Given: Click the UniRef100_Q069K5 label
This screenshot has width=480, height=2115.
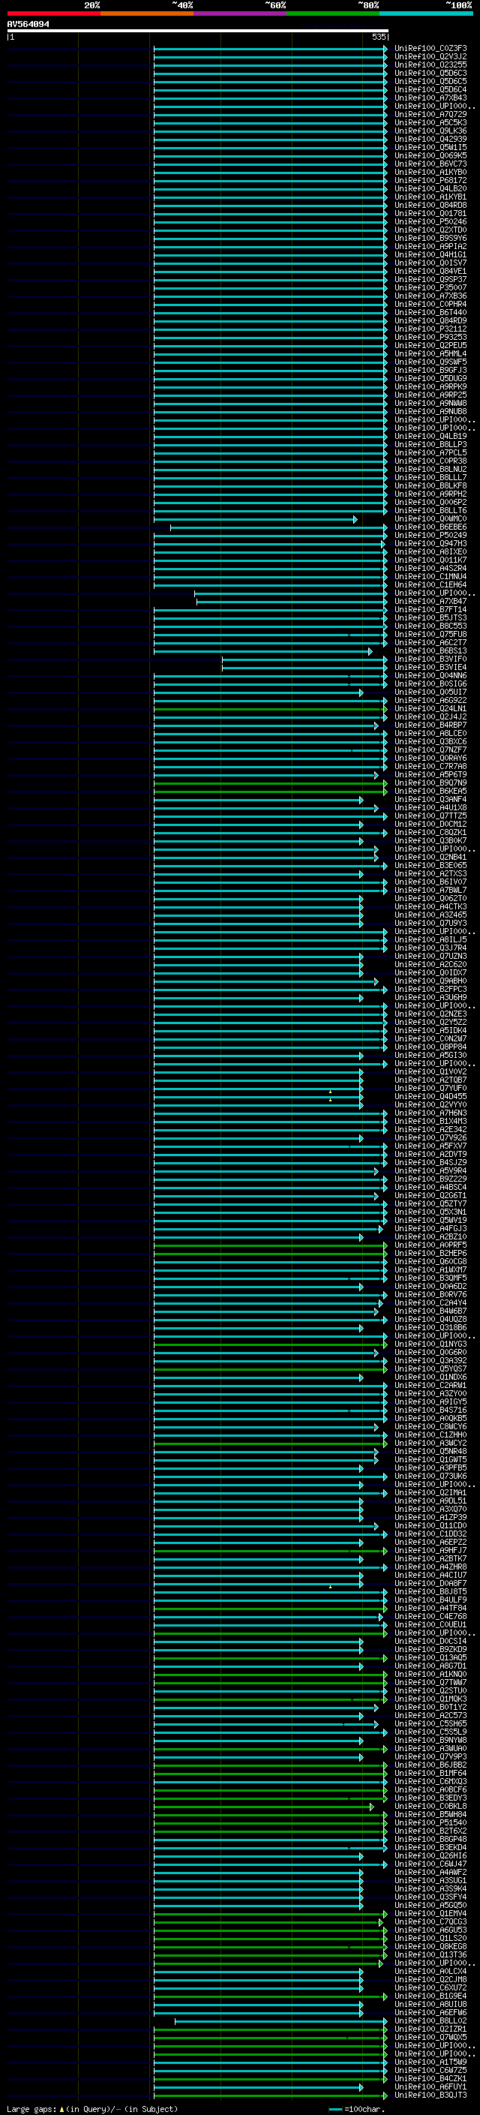Looking at the screenshot, I should (x=430, y=156).
